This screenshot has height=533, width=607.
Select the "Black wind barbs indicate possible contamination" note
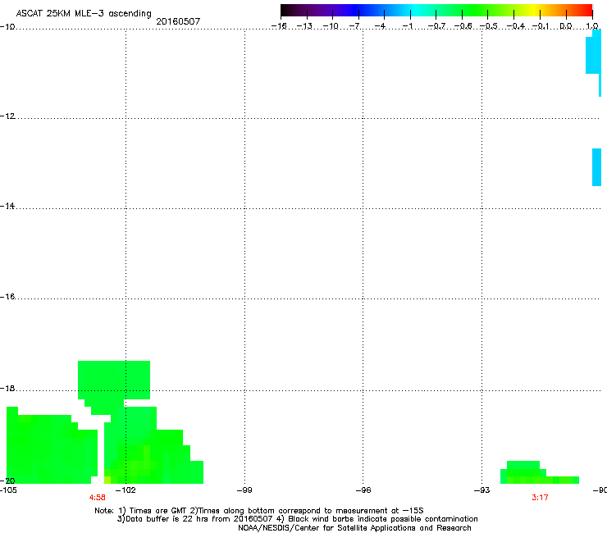pyautogui.click(x=383, y=519)
